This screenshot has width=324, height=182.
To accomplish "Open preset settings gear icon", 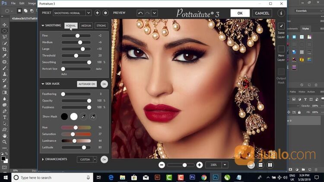I will point(105,13).
